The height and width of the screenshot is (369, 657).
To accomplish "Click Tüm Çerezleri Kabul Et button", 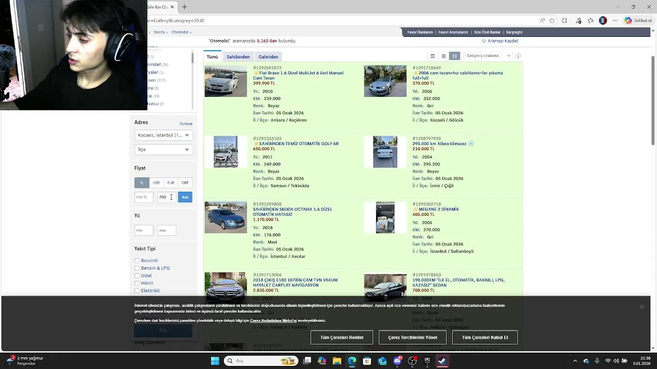I will (x=485, y=338).
